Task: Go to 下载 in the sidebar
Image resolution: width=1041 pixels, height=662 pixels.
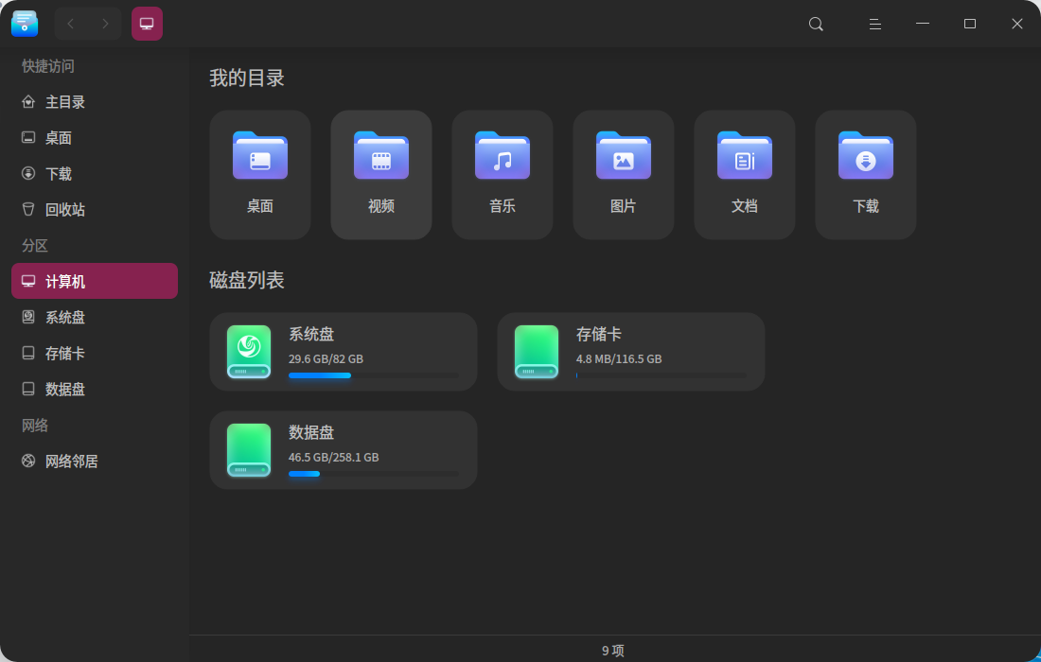Action: click(x=95, y=173)
